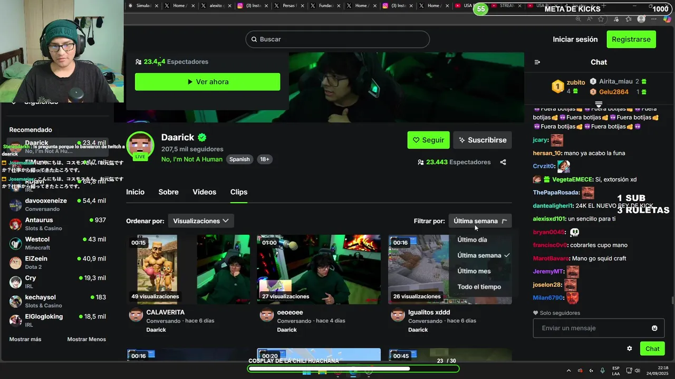Screen dimensions: 675x379
Task: Open the Antaurus avatar in sidebar
Action: click(x=16, y=224)
